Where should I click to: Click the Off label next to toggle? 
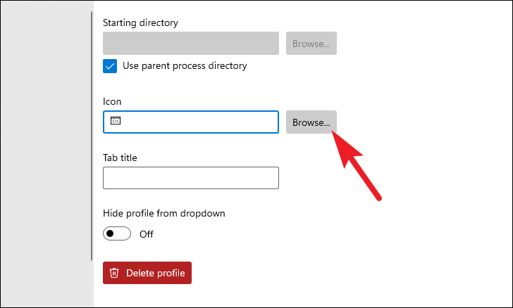[x=147, y=234]
